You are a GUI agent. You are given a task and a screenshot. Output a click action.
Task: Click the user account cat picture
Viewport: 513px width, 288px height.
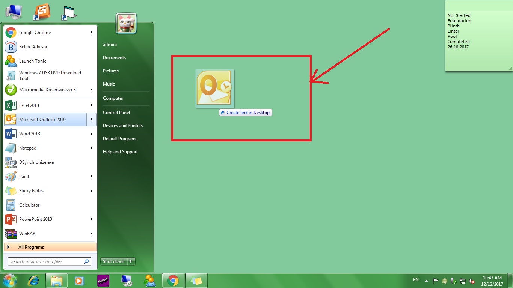126,24
